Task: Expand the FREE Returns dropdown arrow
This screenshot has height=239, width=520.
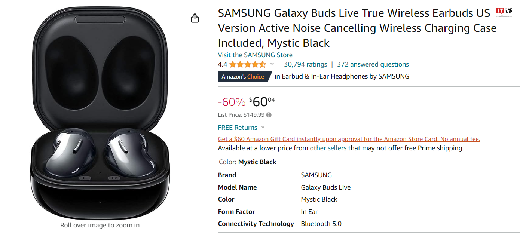Action: (x=263, y=128)
